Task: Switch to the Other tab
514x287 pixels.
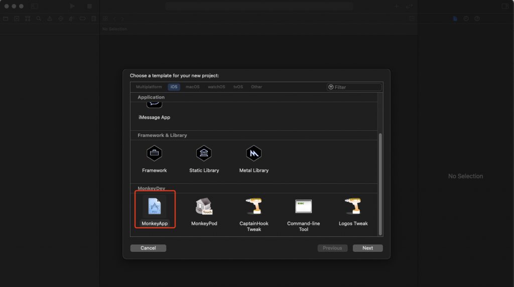Action: click(x=256, y=87)
